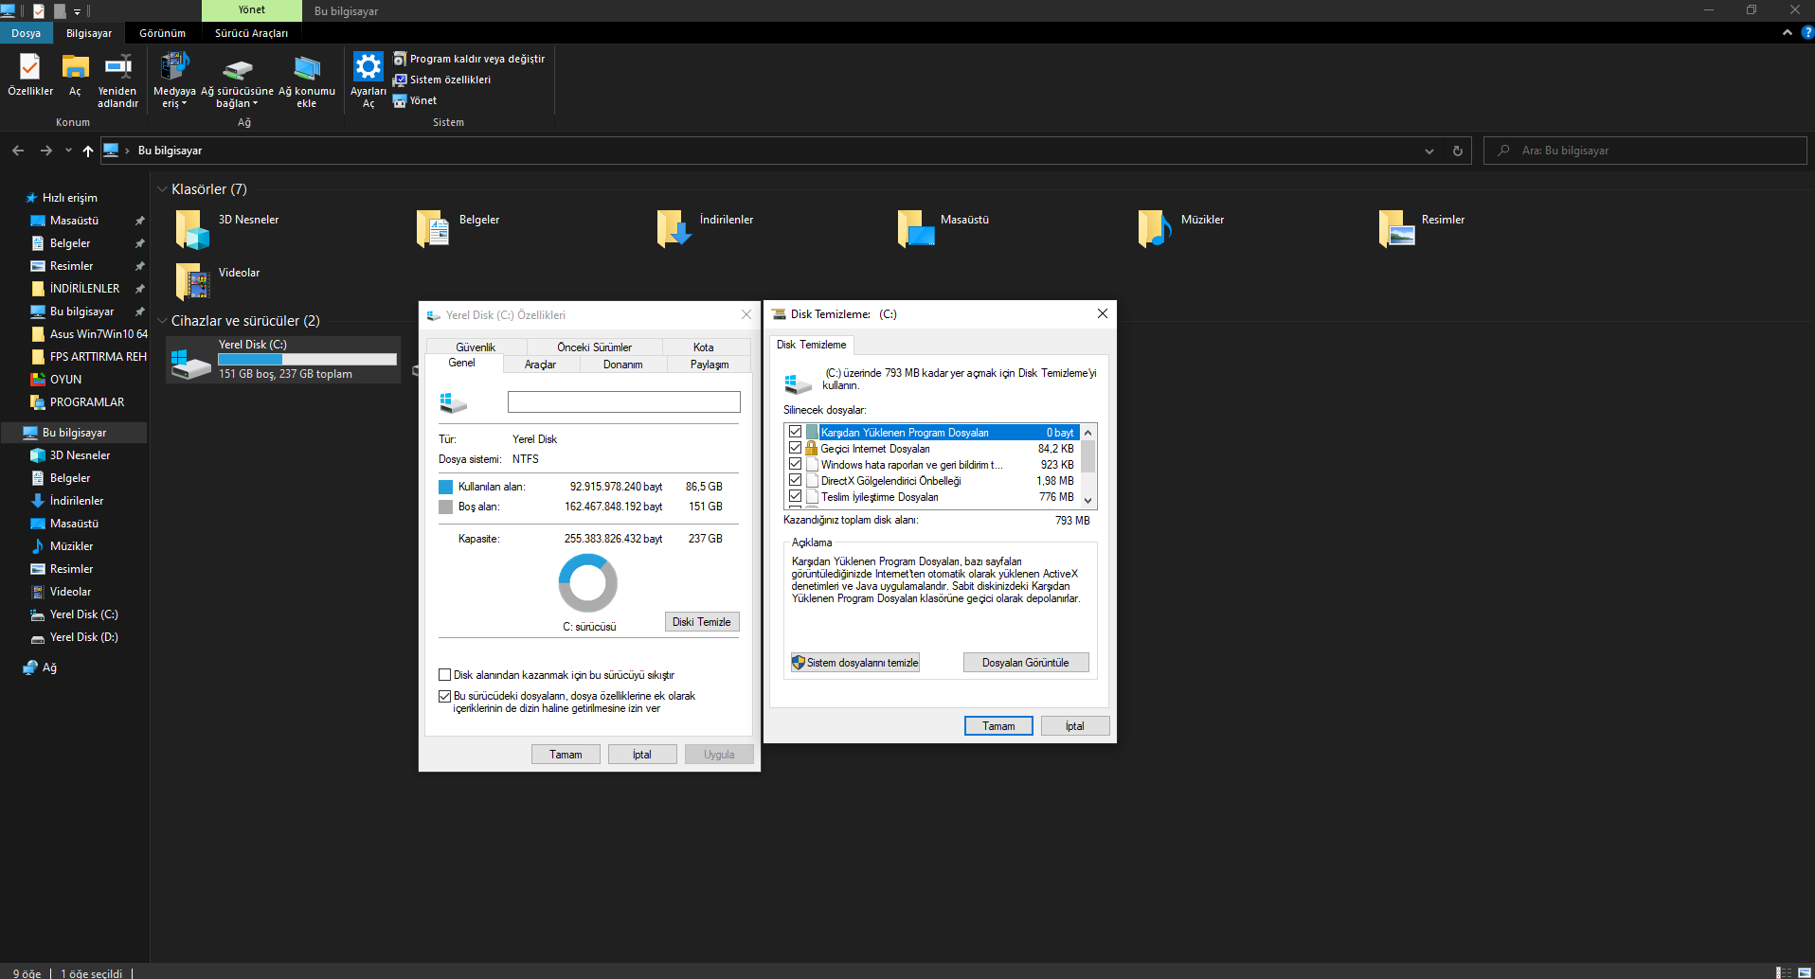
Task: Select the 3D Nesneler folder in Klasörler
Action: (x=227, y=227)
